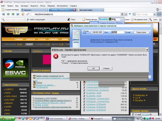162x121 pixels.
Task: Click the пуск Start button
Action: tap(8, 119)
